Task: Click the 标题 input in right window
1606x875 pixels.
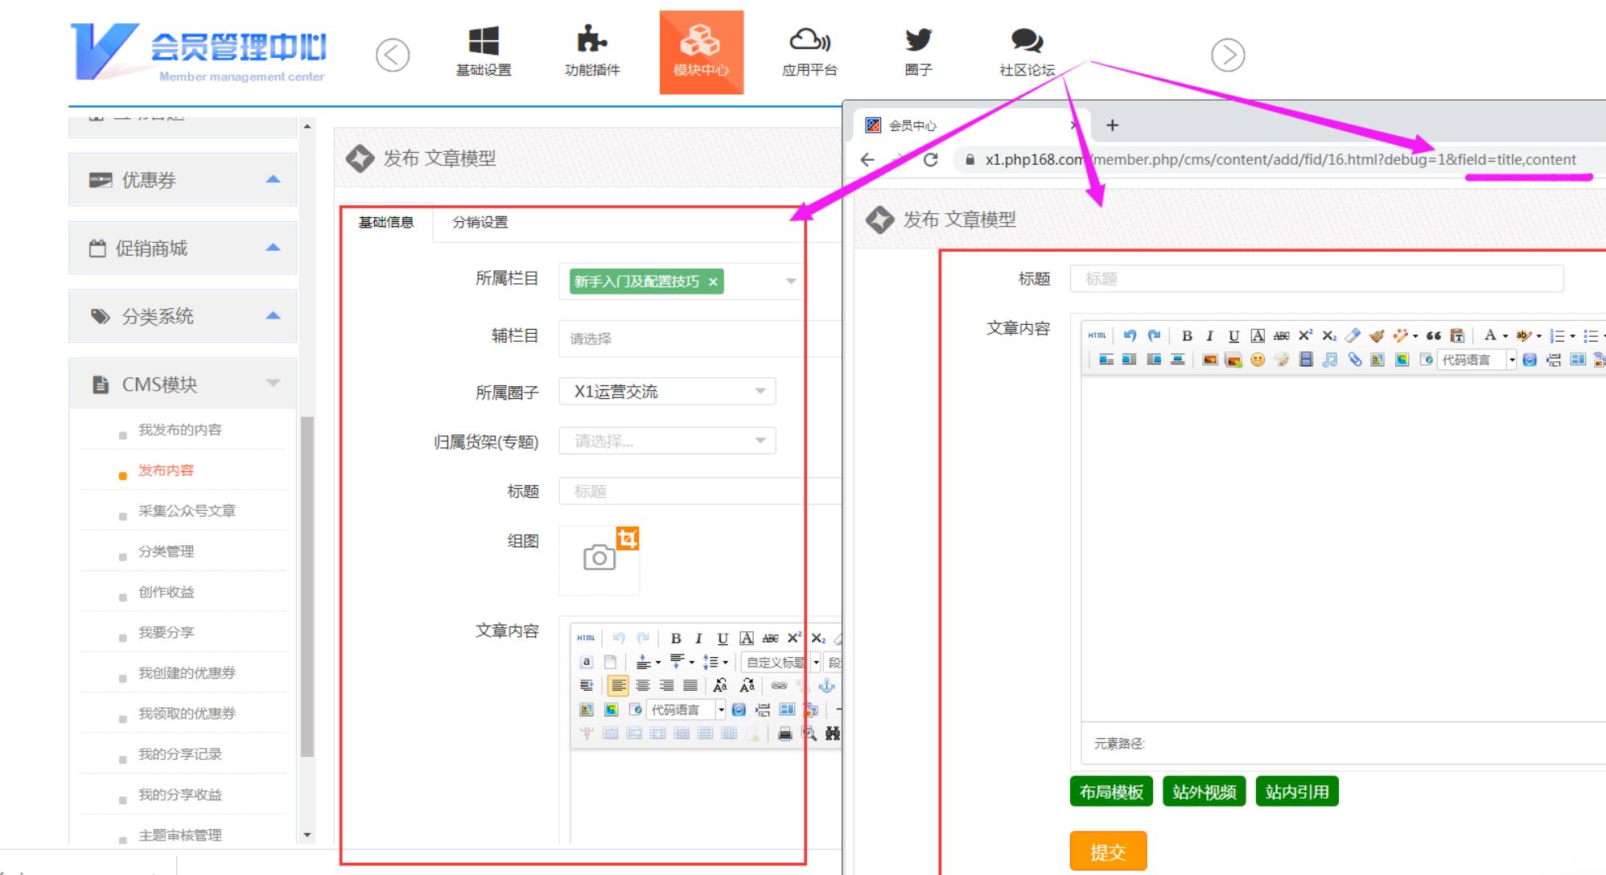Action: [1316, 279]
